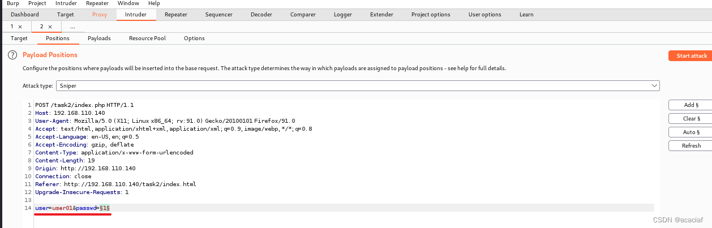Go to the Dashboard tab
Image resolution: width=712 pixels, height=228 pixels.
click(25, 15)
